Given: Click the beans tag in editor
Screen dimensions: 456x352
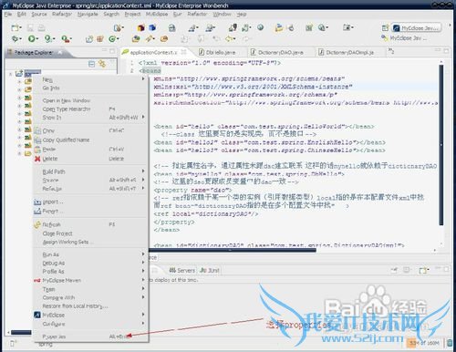Looking at the screenshot, I should pos(150,70).
